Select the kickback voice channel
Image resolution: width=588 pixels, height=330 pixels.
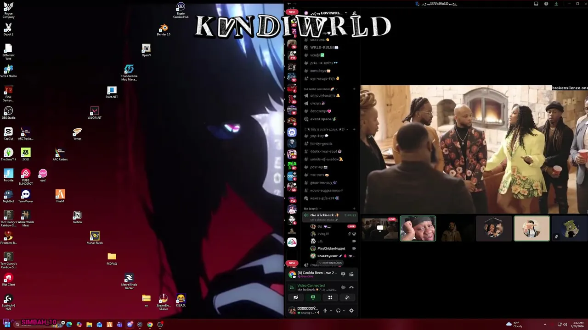[x=329, y=216]
